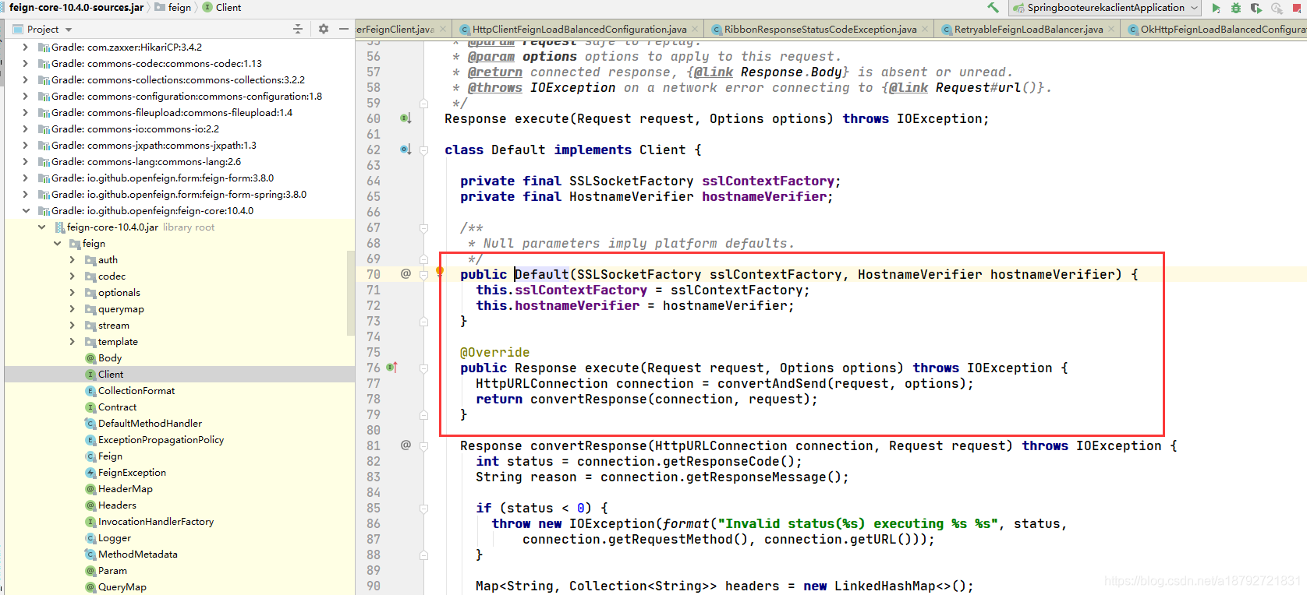The height and width of the screenshot is (595, 1307).
Task: Click the @ gutter icon on line 81
Action: coord(406,445)
